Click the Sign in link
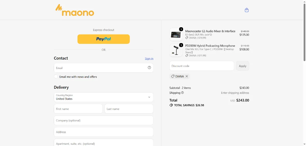Viewport: 306px width, 146px height. click(x=149, y=59)
